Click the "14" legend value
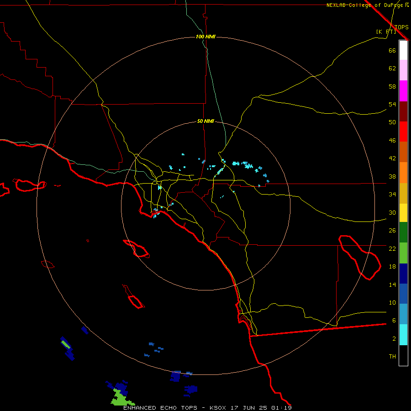The width and height of the screenshot is (411, 411). [x=392, y=285]
